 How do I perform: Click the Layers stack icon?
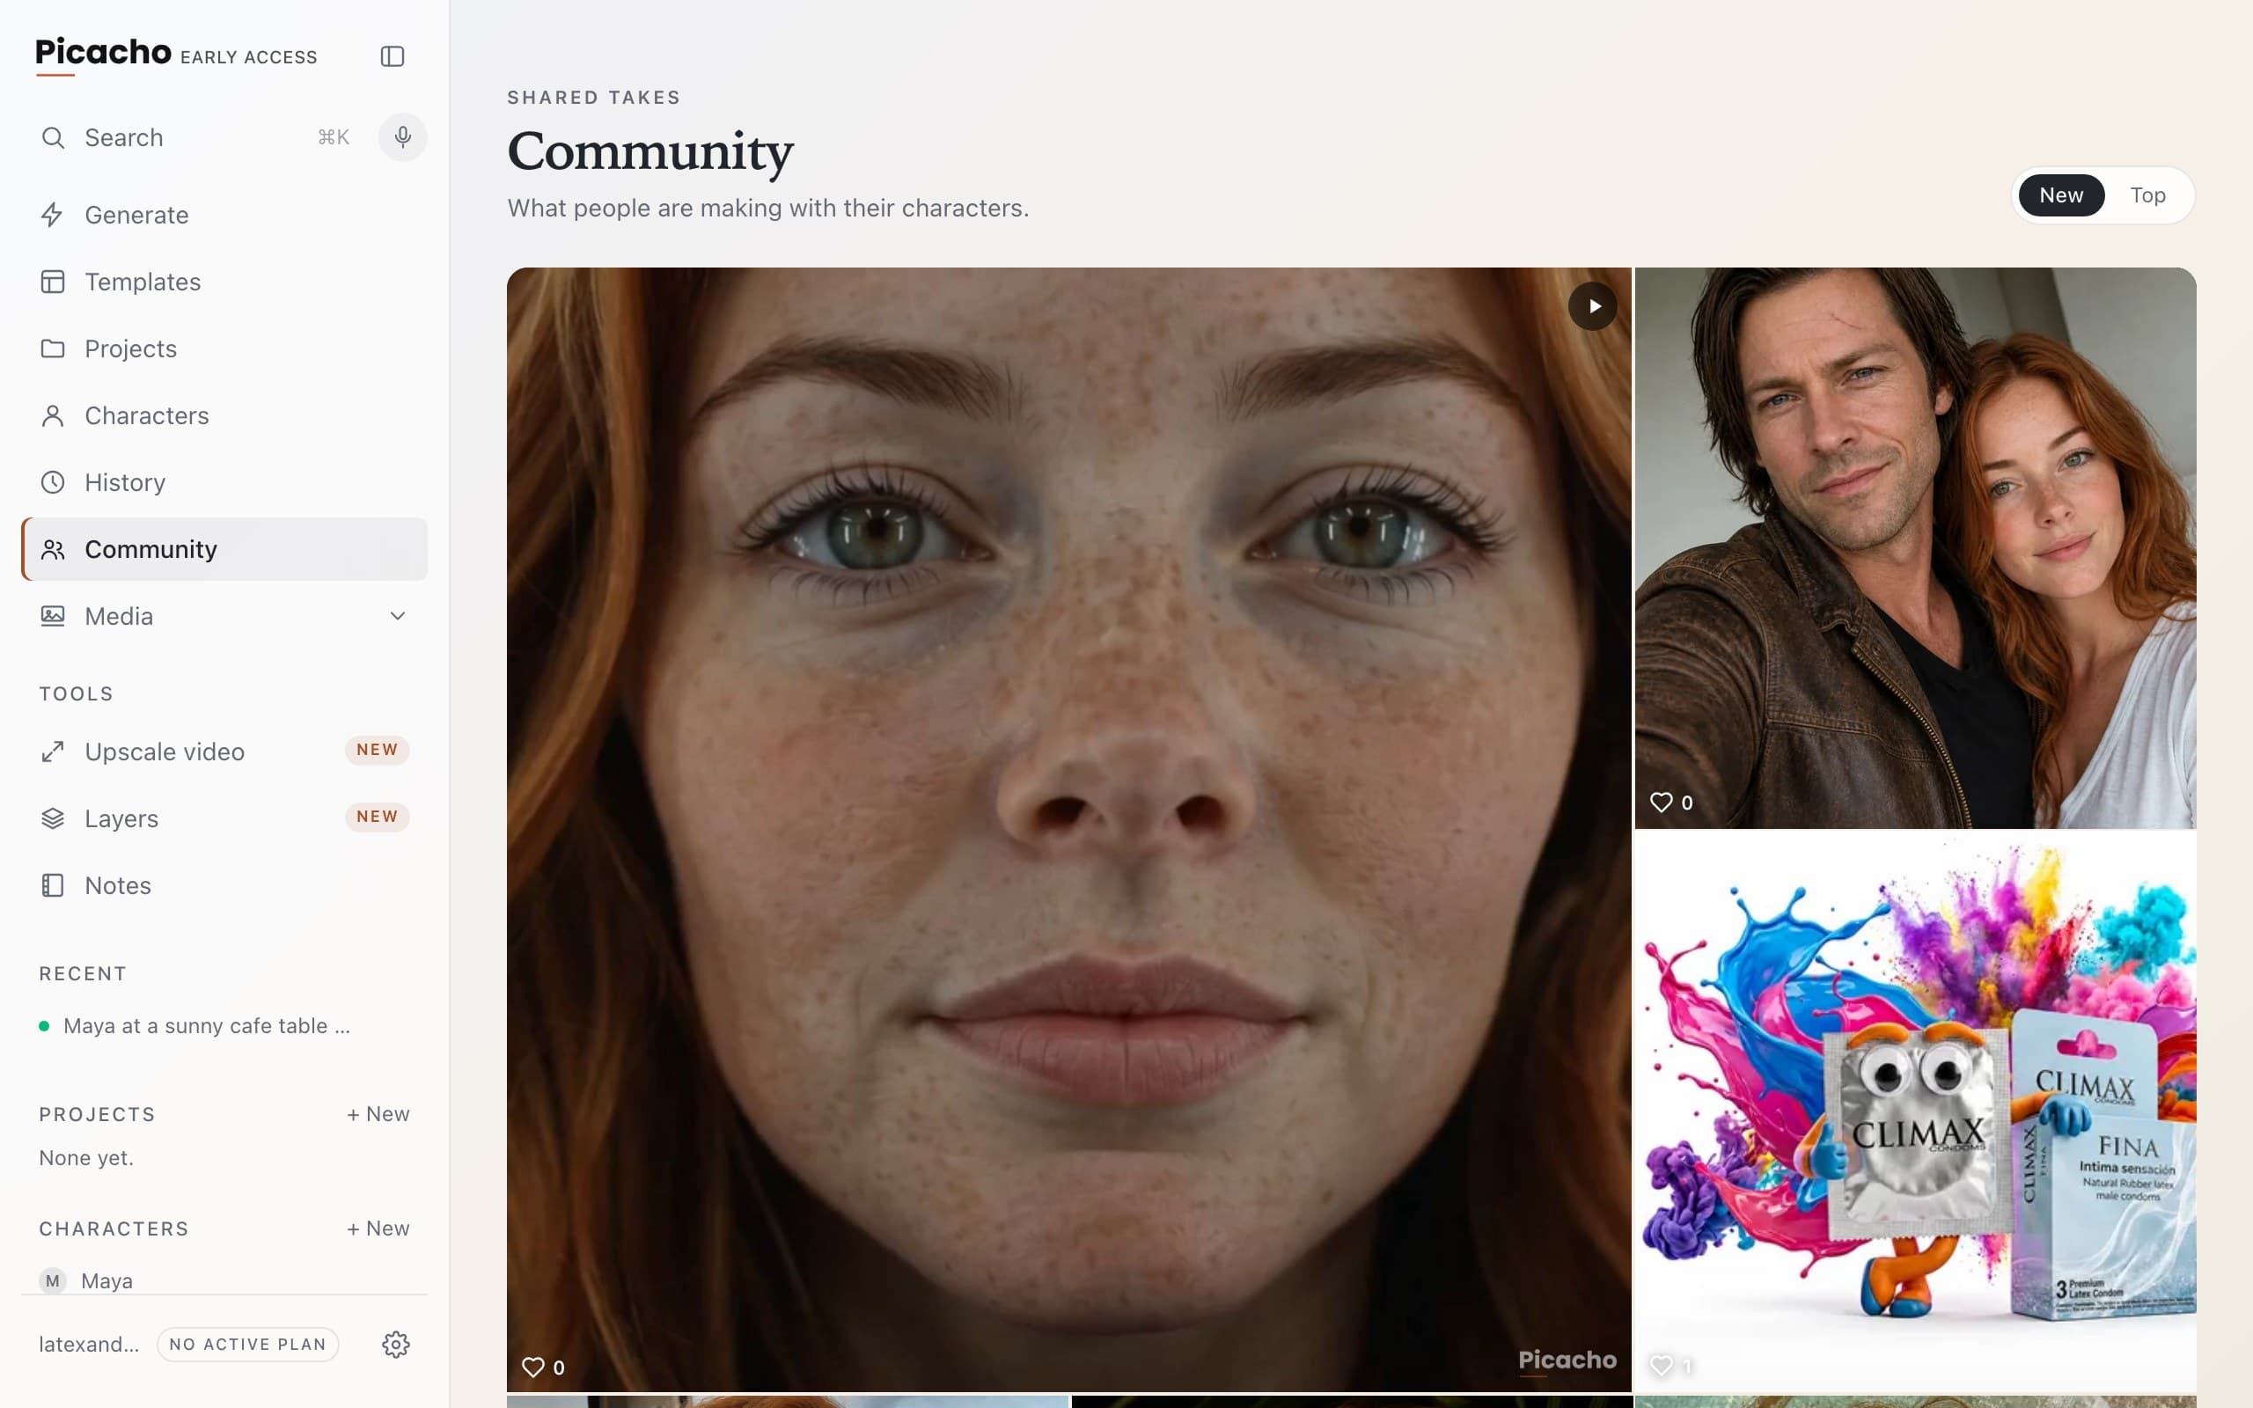(x=52, y=818)
